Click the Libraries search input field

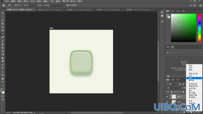[x=184, y=53]
